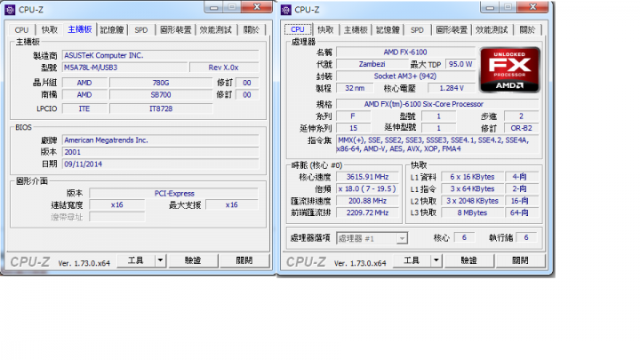Select the 主機板 tab in the left window
Viewport: 640px width, 360px height.
coord(80,29)
